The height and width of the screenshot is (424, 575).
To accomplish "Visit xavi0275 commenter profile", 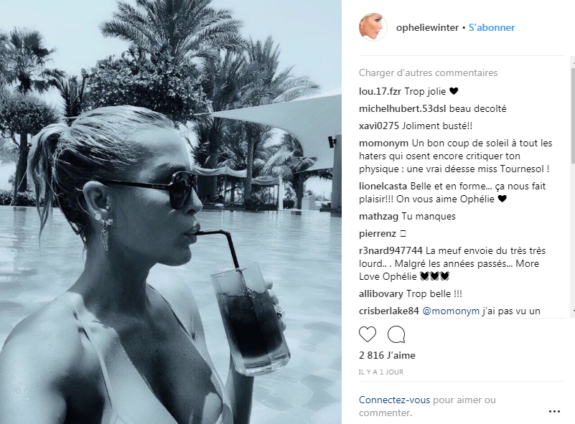I will [379, 126].
